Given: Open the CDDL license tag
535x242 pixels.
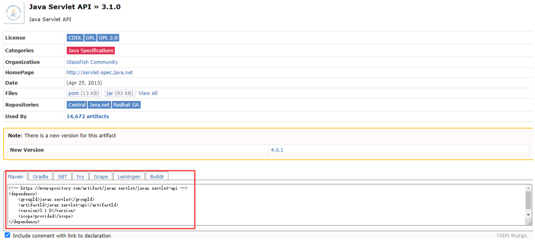Looking at the screenshot, I should [x=75, y=38].
